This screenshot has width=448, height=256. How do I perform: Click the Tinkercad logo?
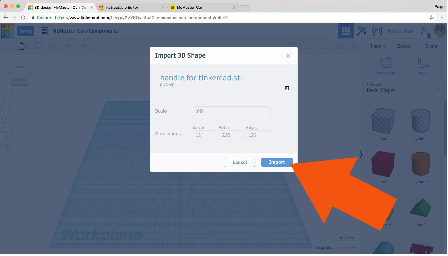pos(8,31)
